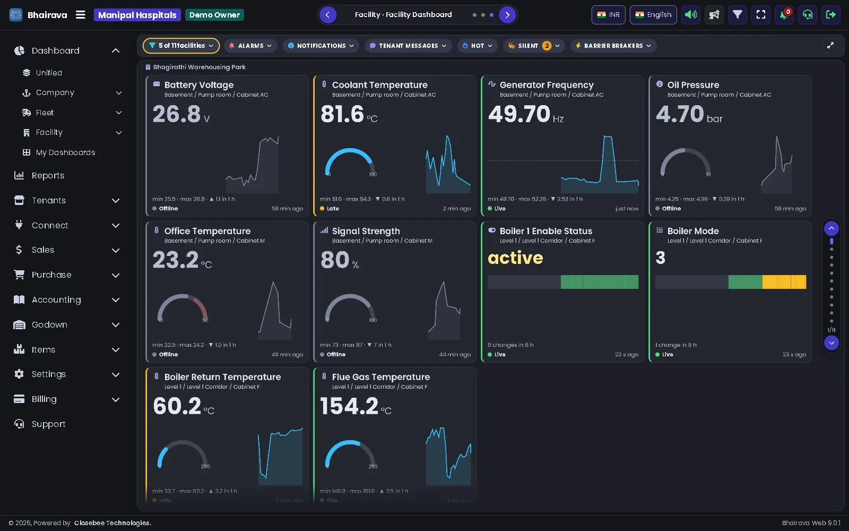Screen dimensions: 849x531
Task: Expand Company submenu
Action: pyautogui.click(x=119, y=93)
